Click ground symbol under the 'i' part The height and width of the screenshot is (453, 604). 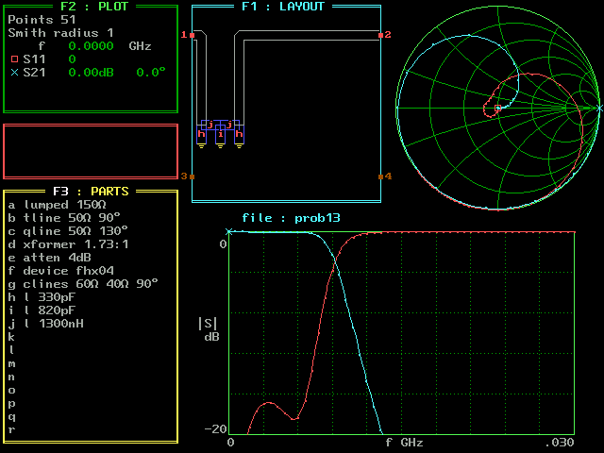220,146
